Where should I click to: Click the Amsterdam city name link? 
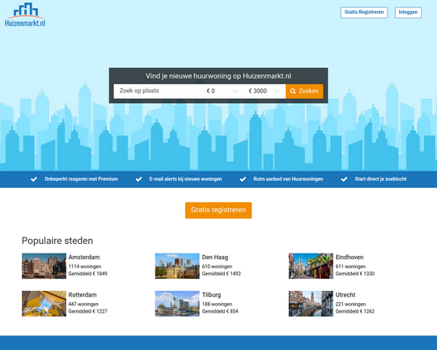pyautogui.click(x=84, y=258)
